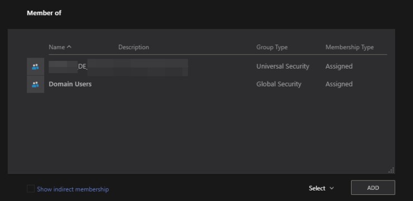
Task: Click group icon of Universal Security row
Action: pyautogui.click(x=35, y=66)
